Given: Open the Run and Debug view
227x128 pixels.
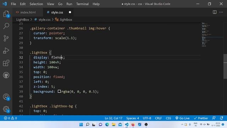Looking at the screenshot, I should (x=6, y=50).
